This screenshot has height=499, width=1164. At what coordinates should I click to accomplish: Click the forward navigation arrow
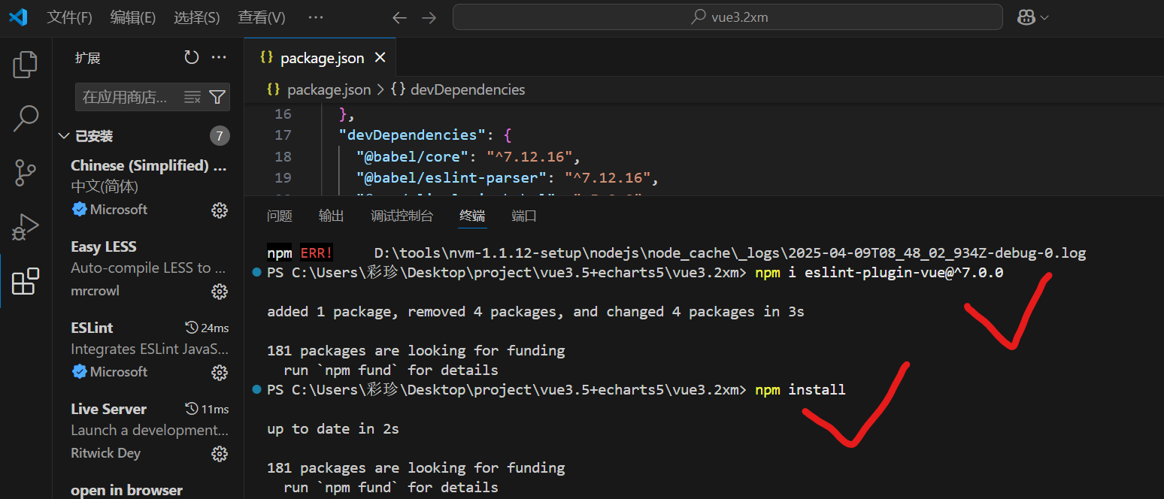tap(429, 17)
